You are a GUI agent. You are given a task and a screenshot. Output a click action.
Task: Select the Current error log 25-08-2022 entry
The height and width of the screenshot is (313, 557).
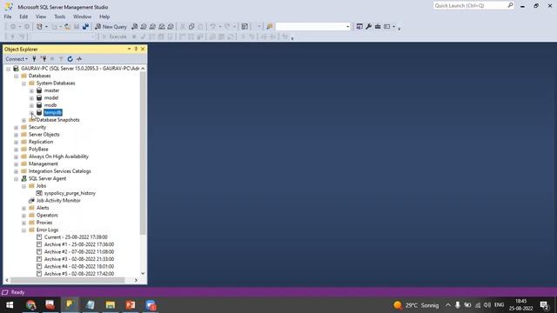click(x=76, y=237)
